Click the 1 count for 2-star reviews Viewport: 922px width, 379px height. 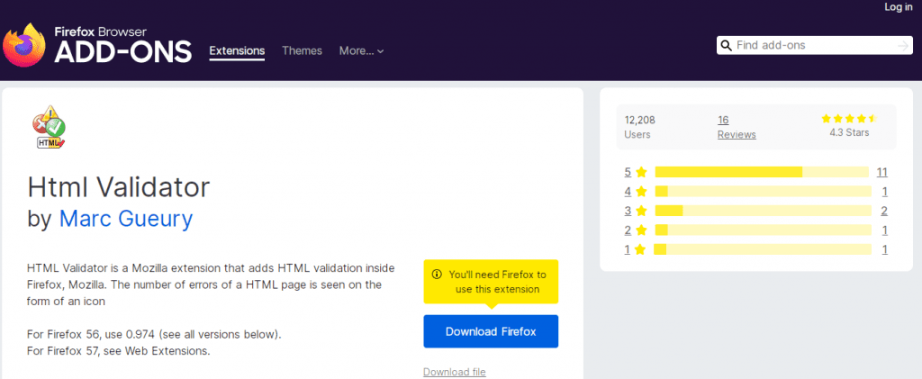click(884, 230)
